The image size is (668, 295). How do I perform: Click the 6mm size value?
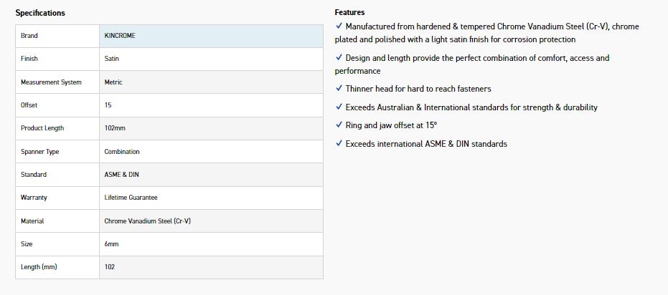click(x=111, y=244)
